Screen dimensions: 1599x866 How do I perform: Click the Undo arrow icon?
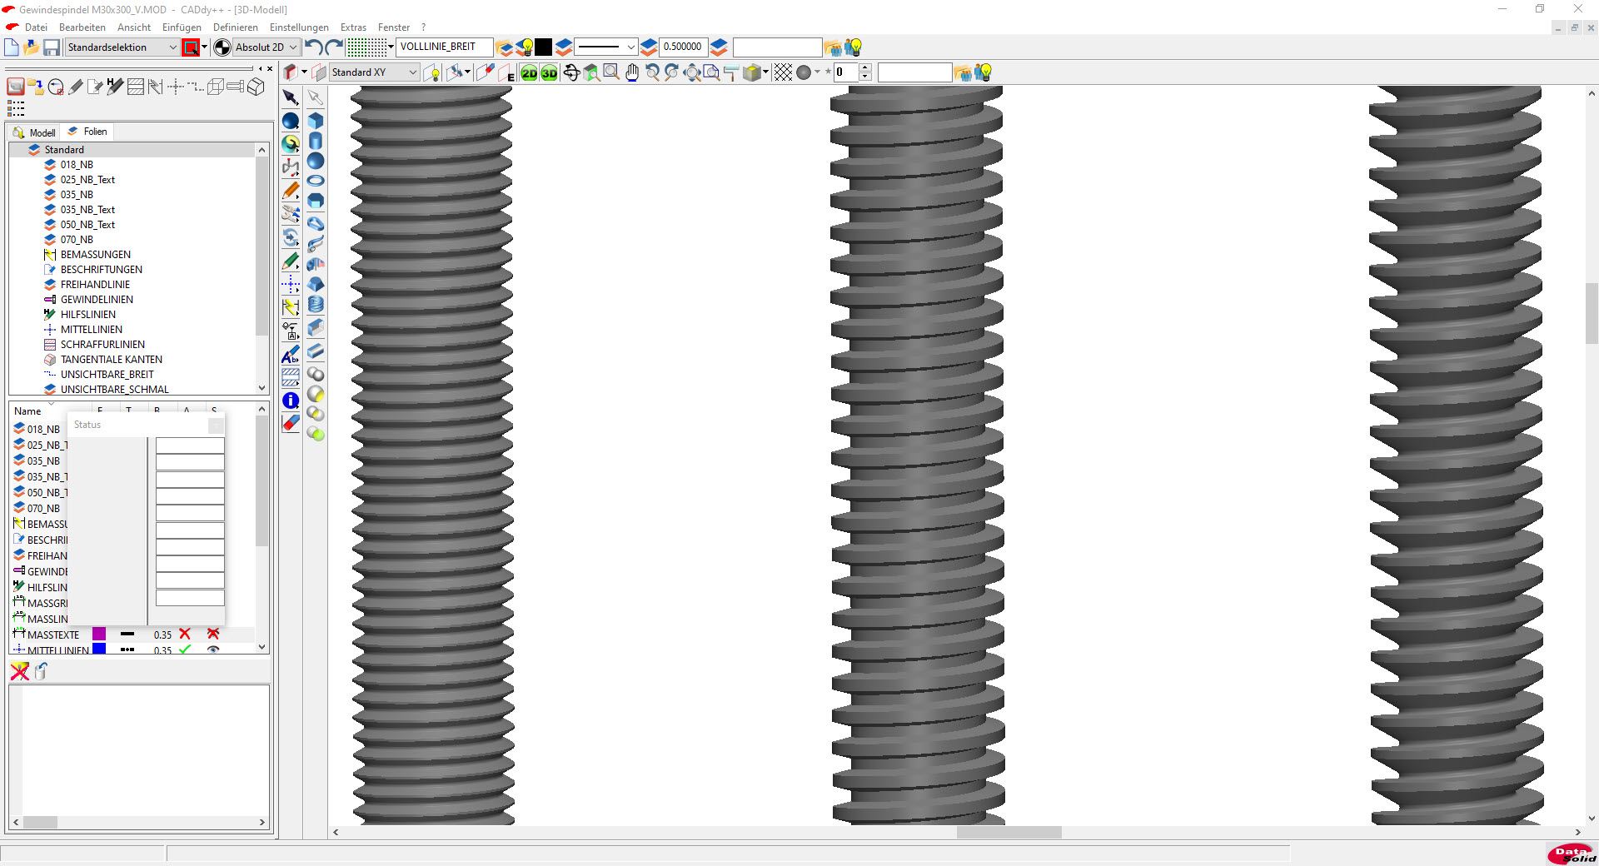[x=313, y=47]
